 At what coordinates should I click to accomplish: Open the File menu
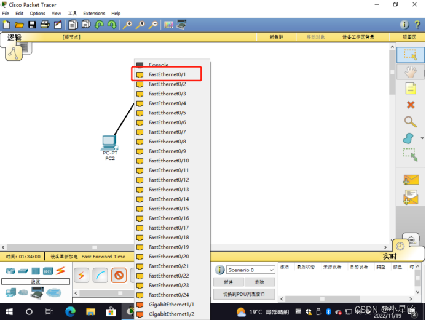click(x=6, y=14)
